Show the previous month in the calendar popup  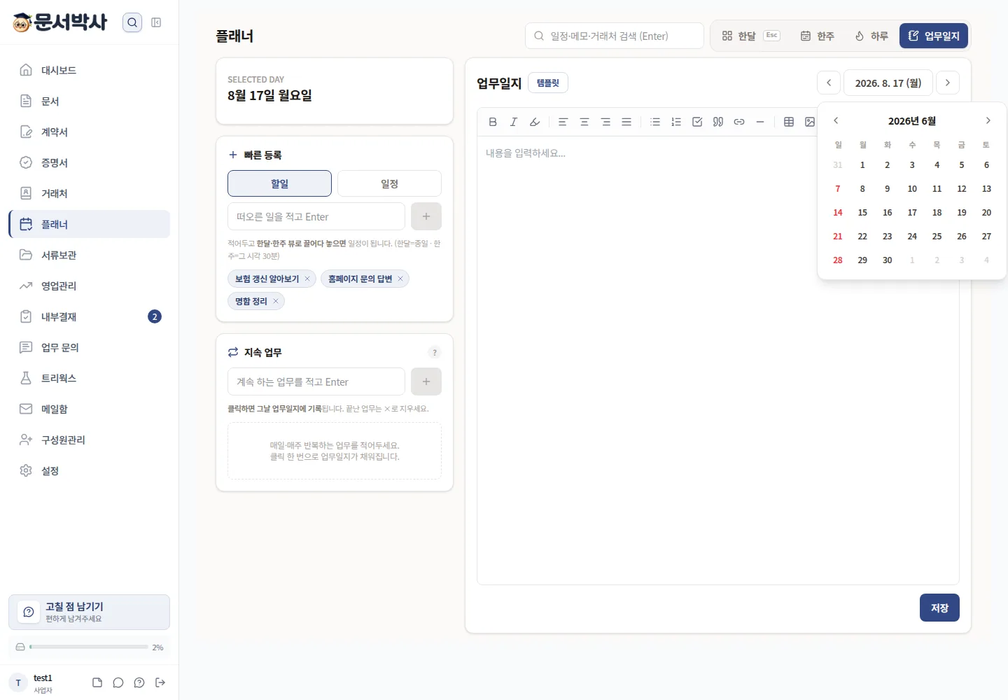[x=836, y=120]
